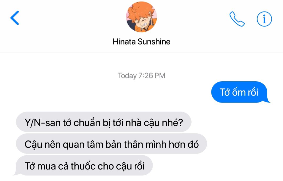Start a call with the phone icon
The width and height of the screenshot is (283, 181).
pyautogui.click(x=237, y=19)
